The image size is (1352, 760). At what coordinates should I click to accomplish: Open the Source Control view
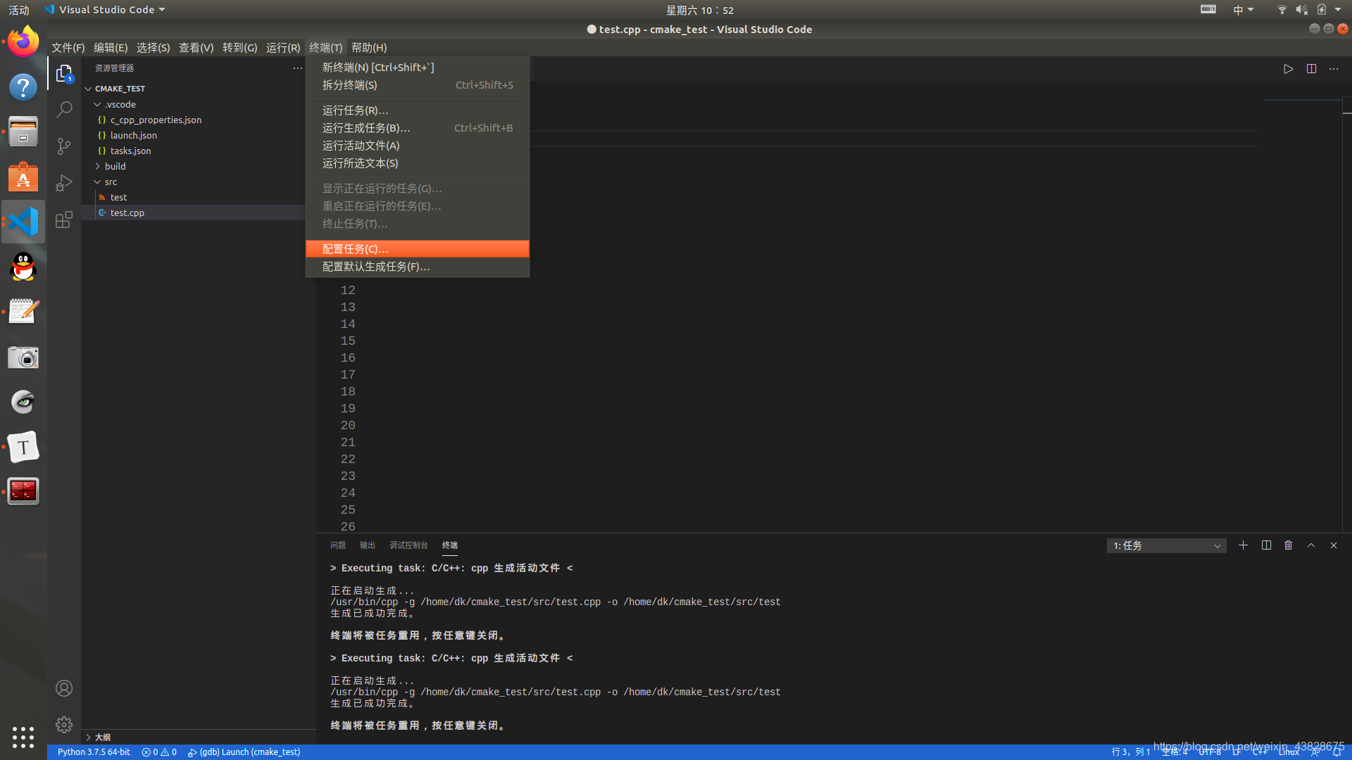[64, 146]
